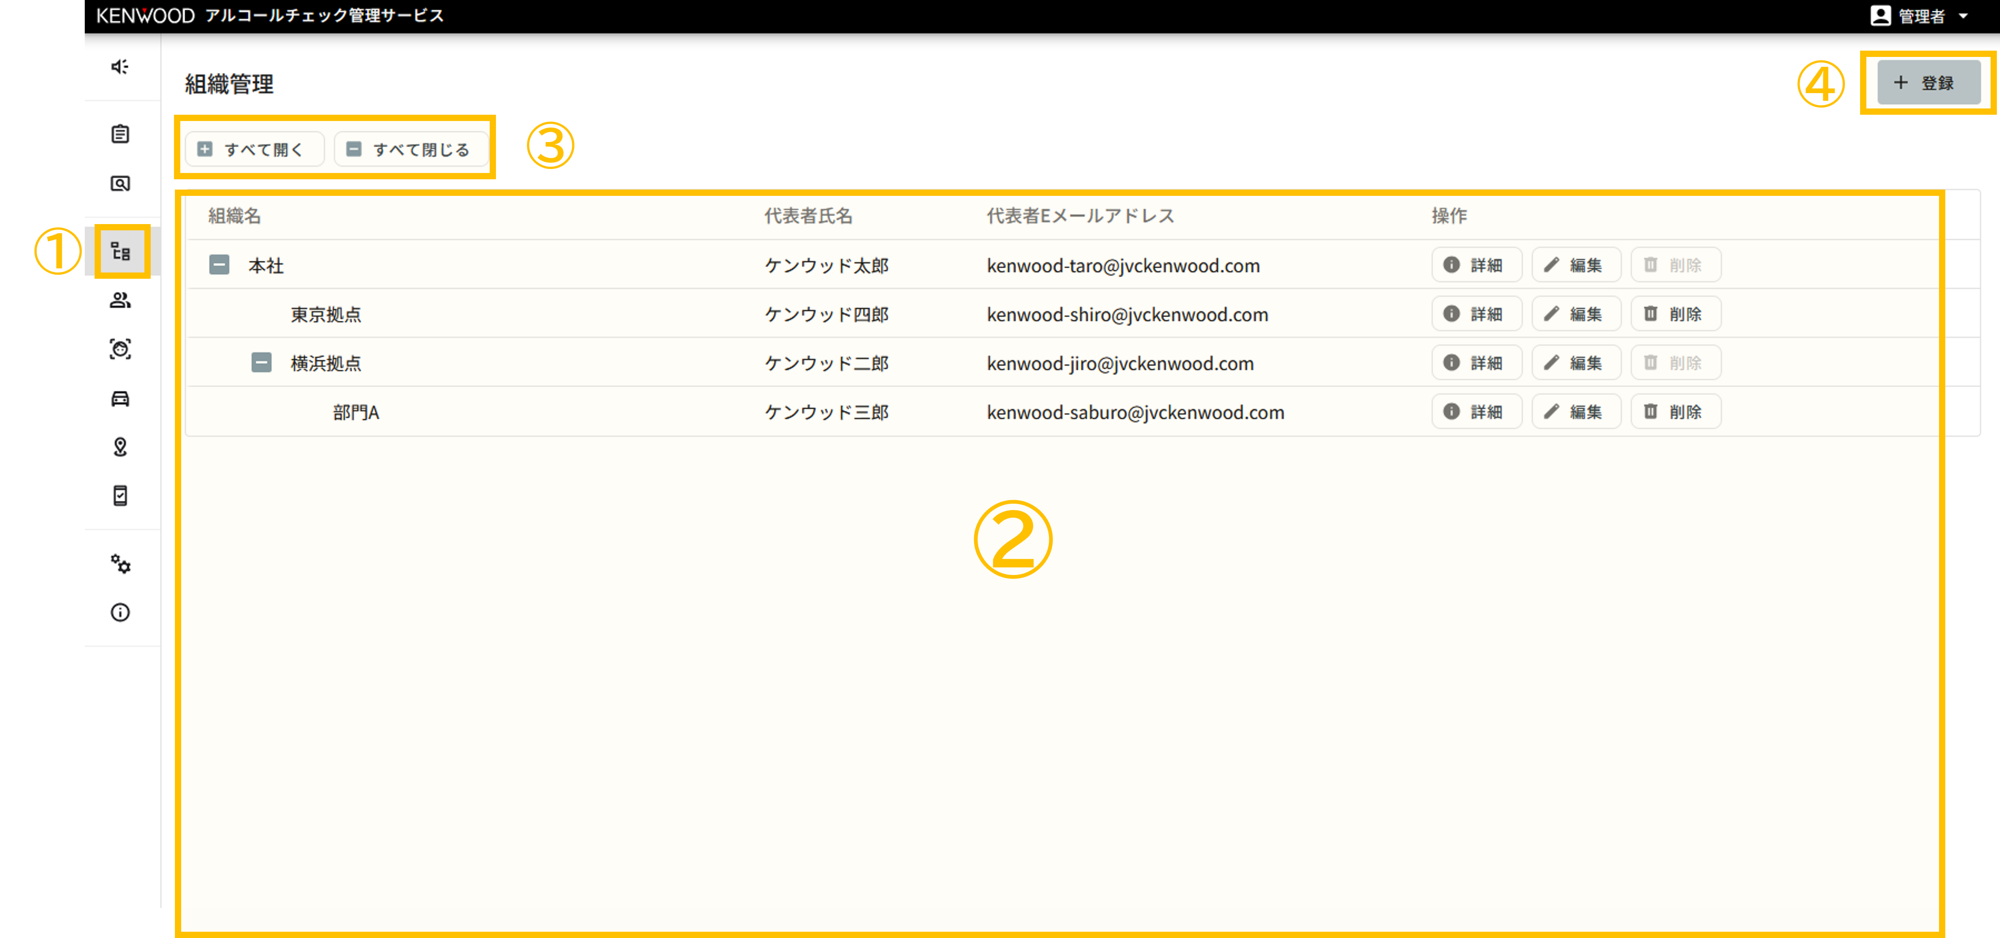
Task: Click the すべて開く button
Action: [254, 149]
